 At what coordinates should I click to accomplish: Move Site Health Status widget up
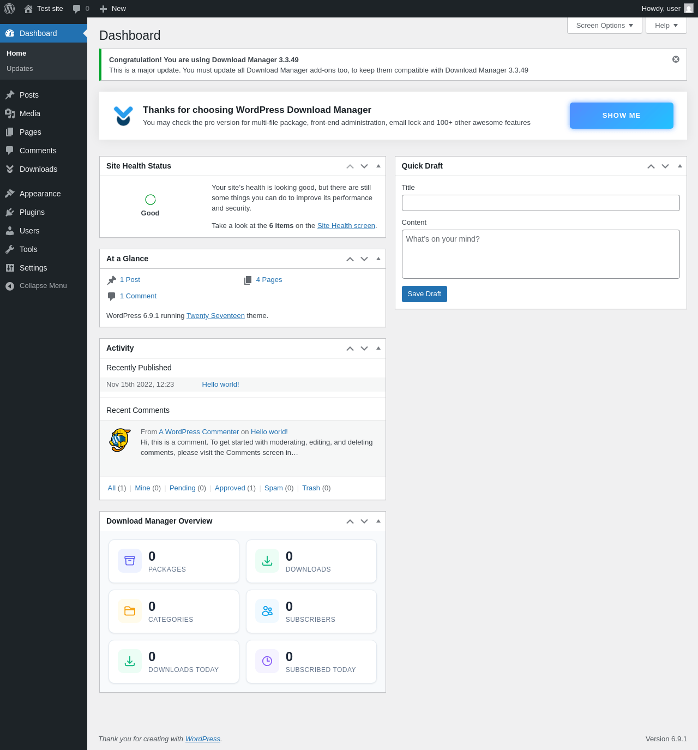tap(350, 166)
